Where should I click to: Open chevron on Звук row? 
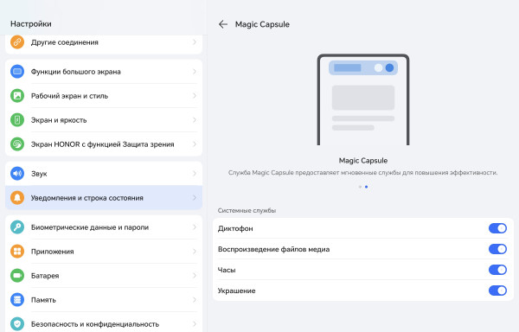pyautogui.click(x=195, y=174)
